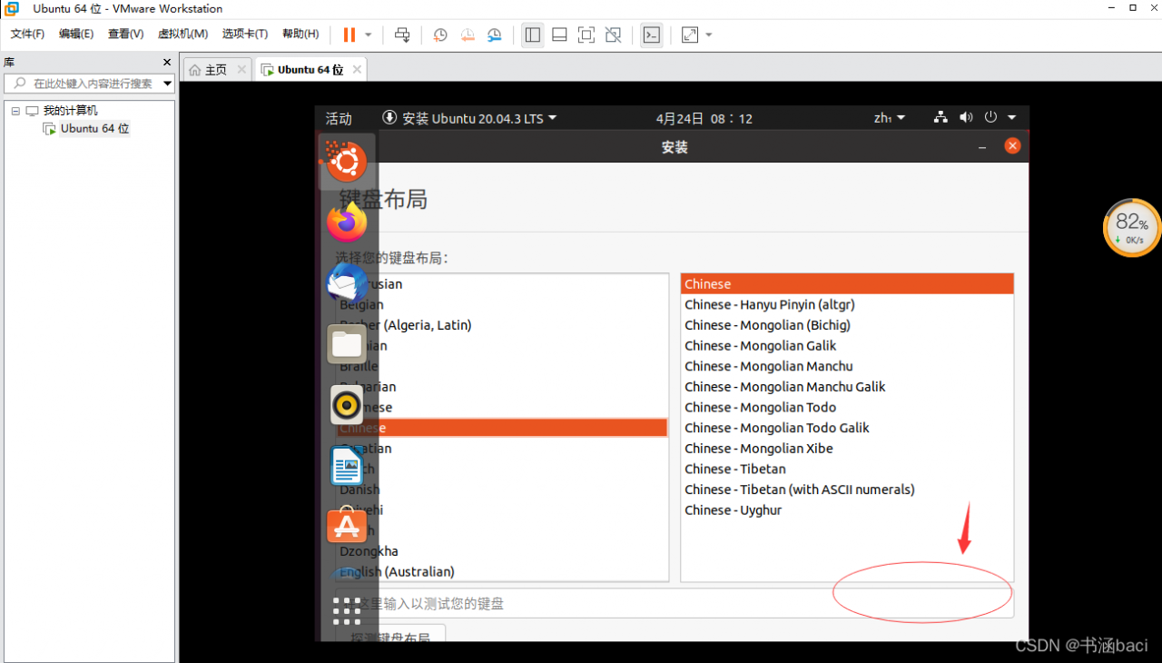Launch Firefox from the dock
Viewport: 1162px width, 663px height.
347,223
